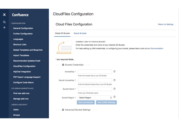
Task: Click the CONNECT JIRA TO YOUR S3 BUCKET heading
Action: [x=91, y=42]
